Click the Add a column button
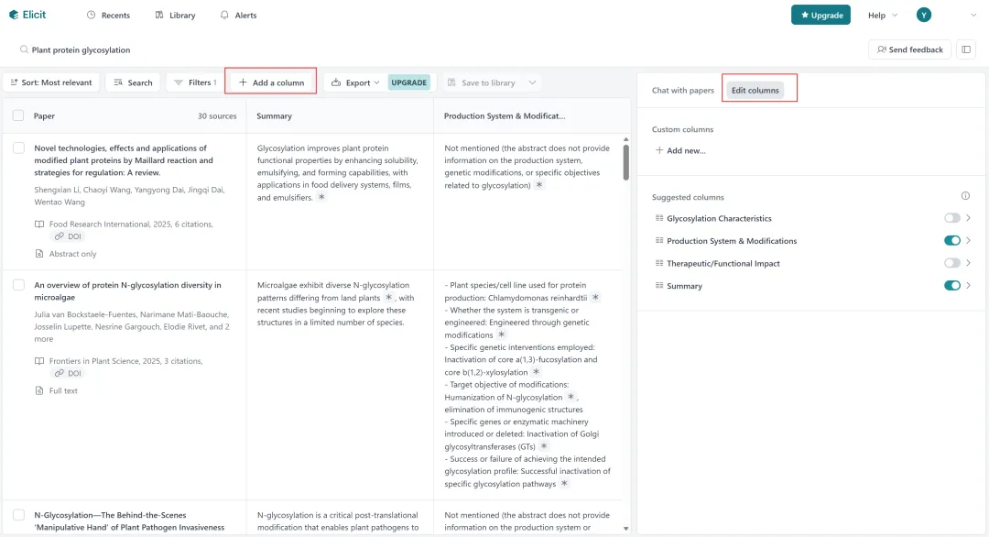Image resolution: width=989 pixels, height=537 pixels. point(271,82)
